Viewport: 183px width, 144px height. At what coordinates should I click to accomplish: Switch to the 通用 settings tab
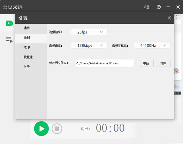(27, 28)
